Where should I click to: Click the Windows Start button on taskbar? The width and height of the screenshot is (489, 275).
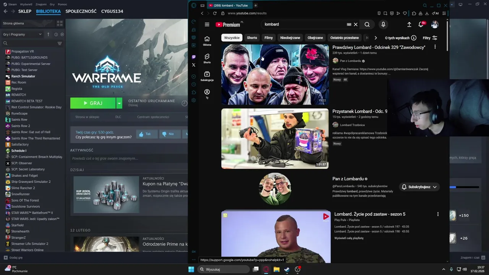coord(191,269)
